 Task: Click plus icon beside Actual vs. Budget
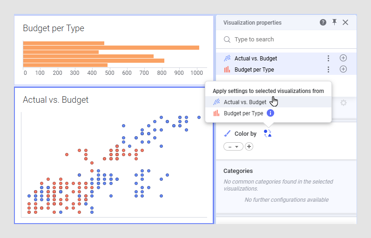click(x=343, y=58)
